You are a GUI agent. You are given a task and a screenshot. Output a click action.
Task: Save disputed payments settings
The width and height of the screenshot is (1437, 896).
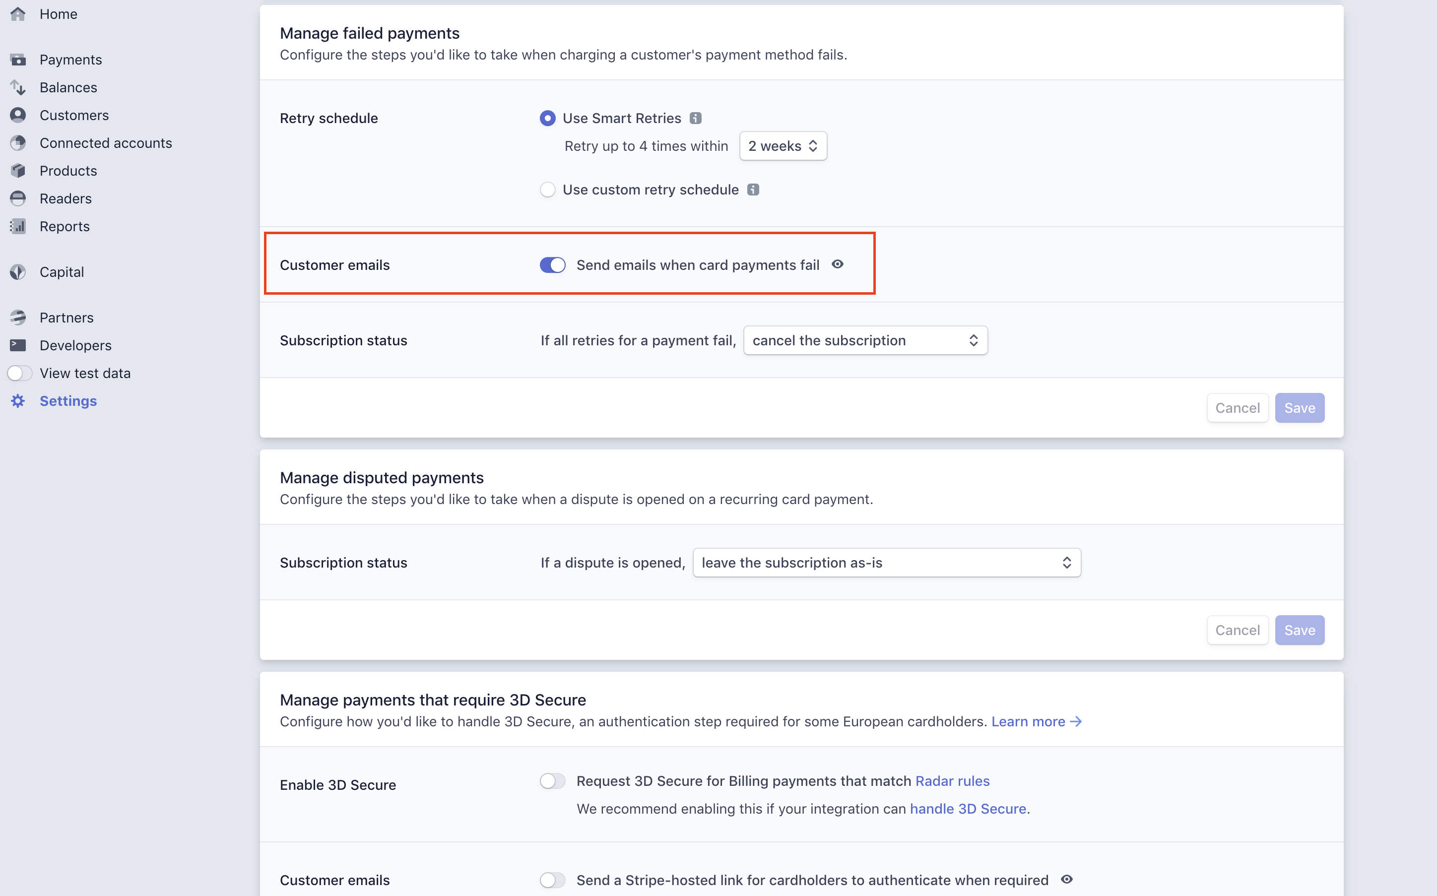point(1300,630)
